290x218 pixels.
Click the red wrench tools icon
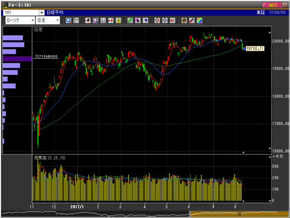(x=192, y=21)
